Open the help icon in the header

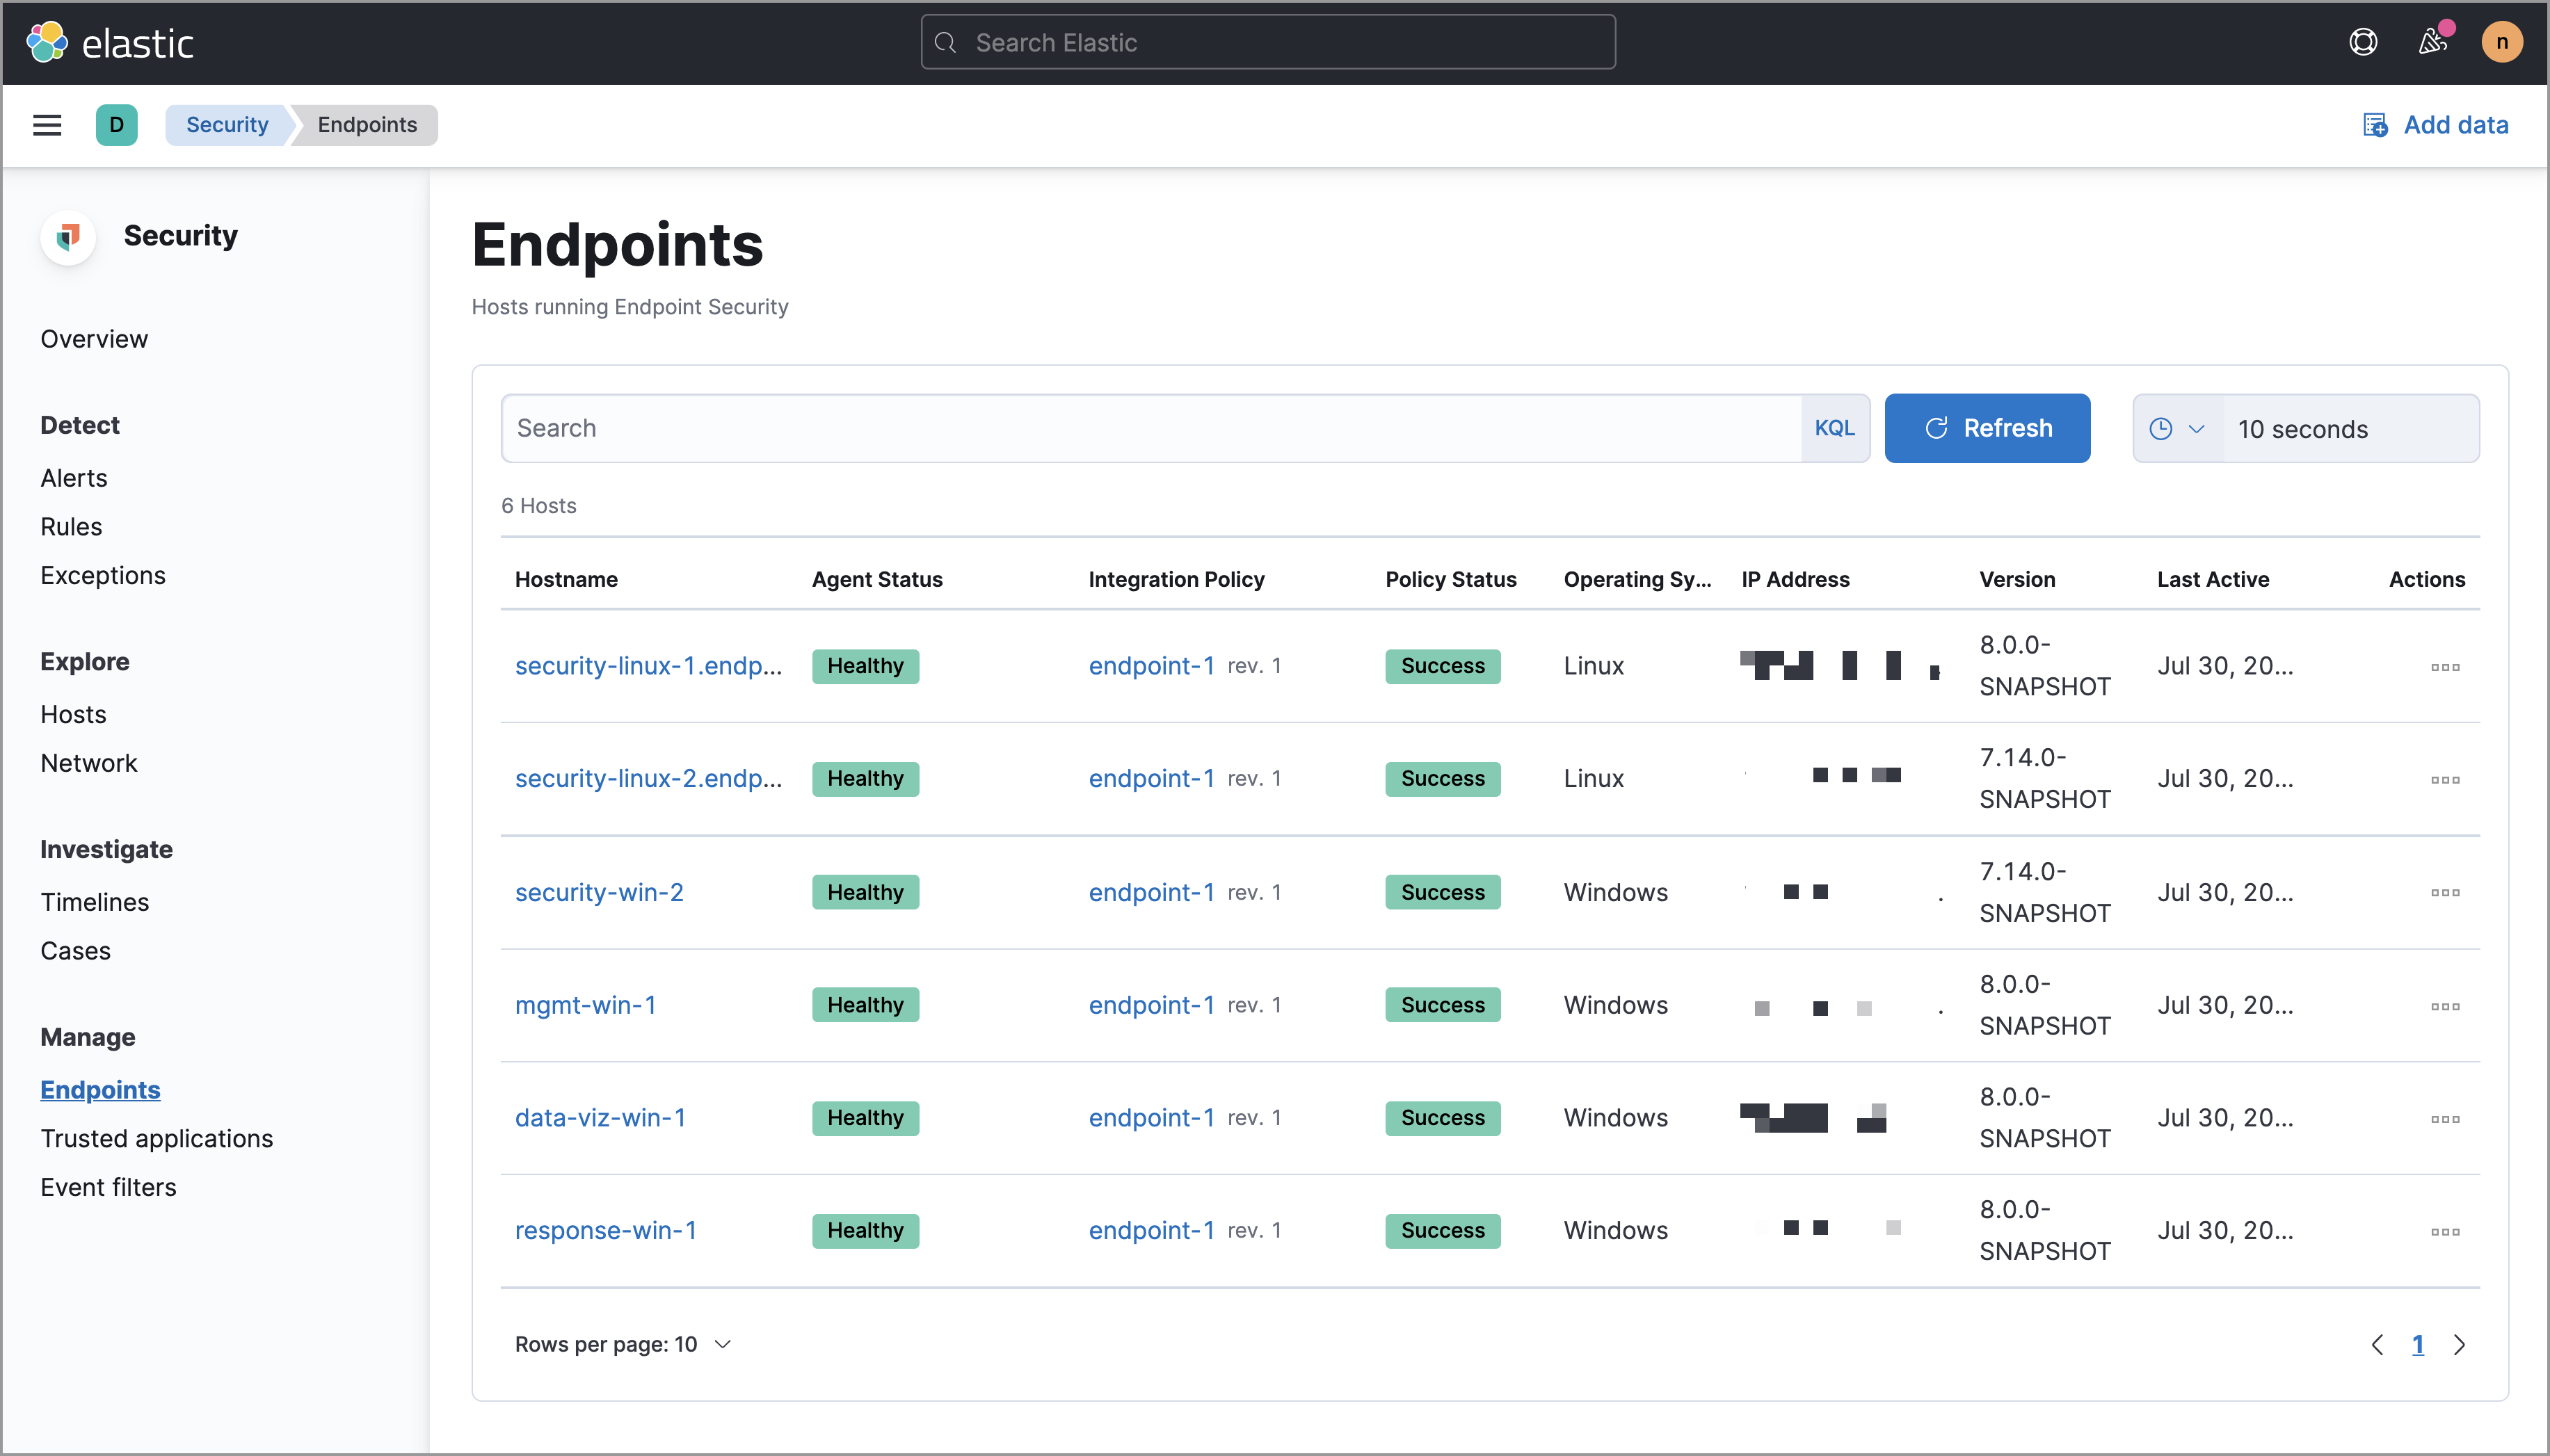click(2363, 41)
